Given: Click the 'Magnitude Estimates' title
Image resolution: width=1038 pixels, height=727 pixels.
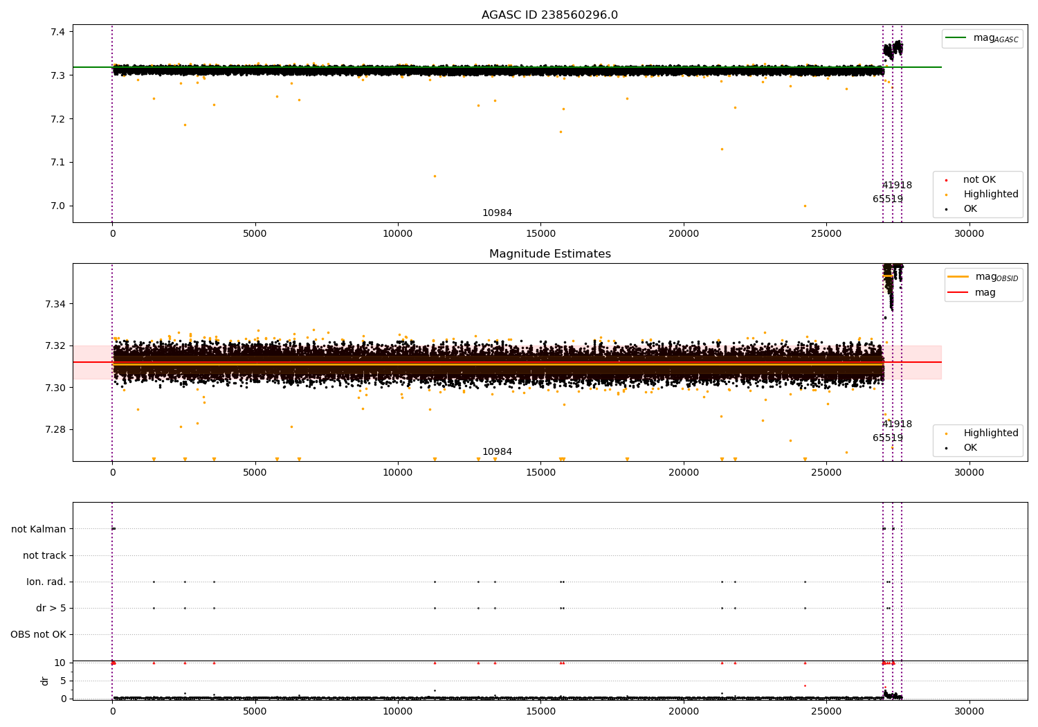Looking at the screenshot, I should tap(549, 254).
